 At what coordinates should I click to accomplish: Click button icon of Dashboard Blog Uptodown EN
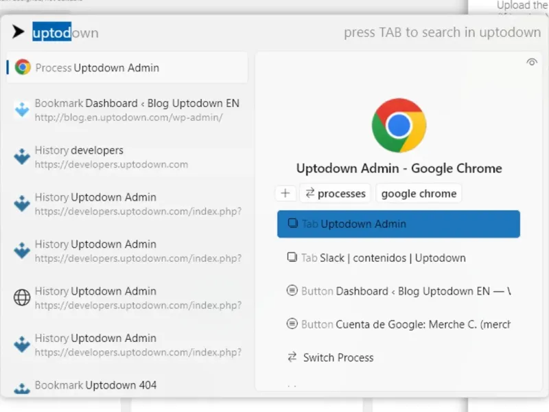pyautogui.click(x=292, y=290)
